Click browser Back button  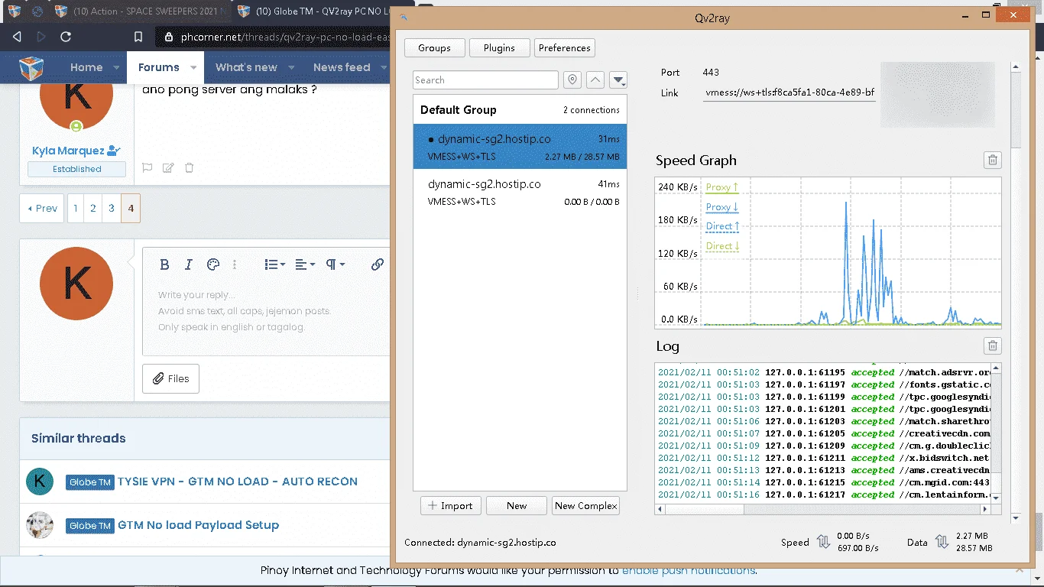coord(17,37)
